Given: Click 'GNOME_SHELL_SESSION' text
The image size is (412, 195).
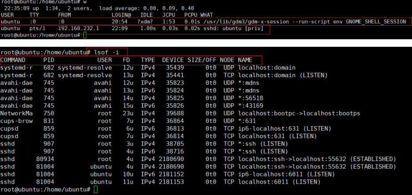Looking at the screenshot, I should point(376,22).
